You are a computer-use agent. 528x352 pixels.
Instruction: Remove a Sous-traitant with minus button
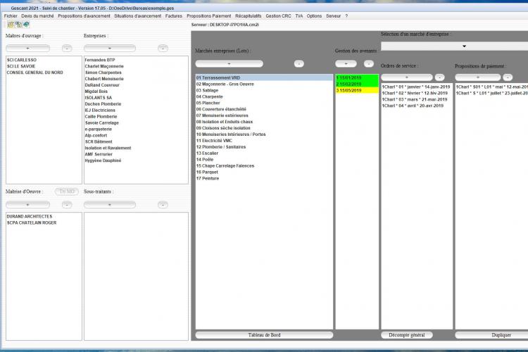pyautogui.click(x=163, y=205)
